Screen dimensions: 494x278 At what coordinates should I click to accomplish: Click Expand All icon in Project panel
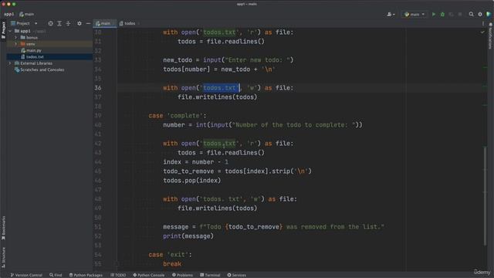pyautogui.click(x=59, y=23)
